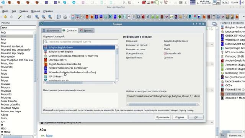Click the black cross NT Lexicon toolbar icon

pos(129,17)
